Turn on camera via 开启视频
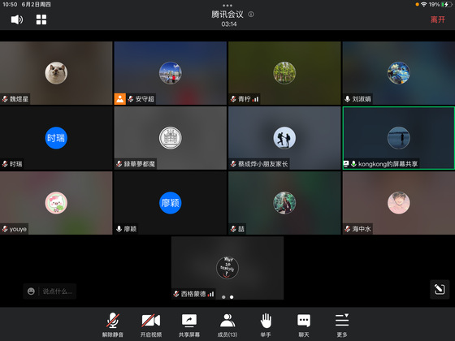Viewport: 455px width, 341px height. 151,325
